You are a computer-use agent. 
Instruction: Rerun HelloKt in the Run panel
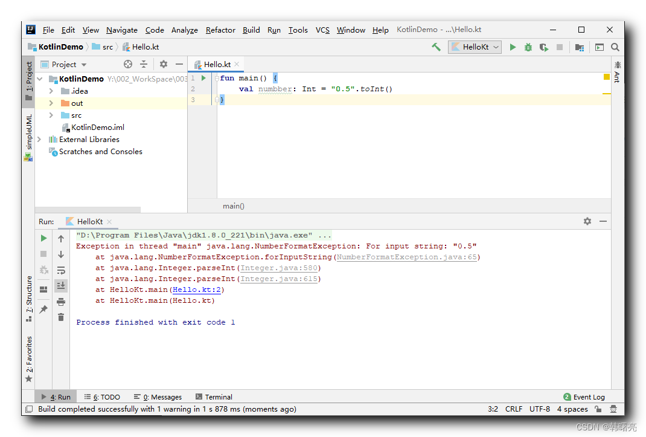43,238
